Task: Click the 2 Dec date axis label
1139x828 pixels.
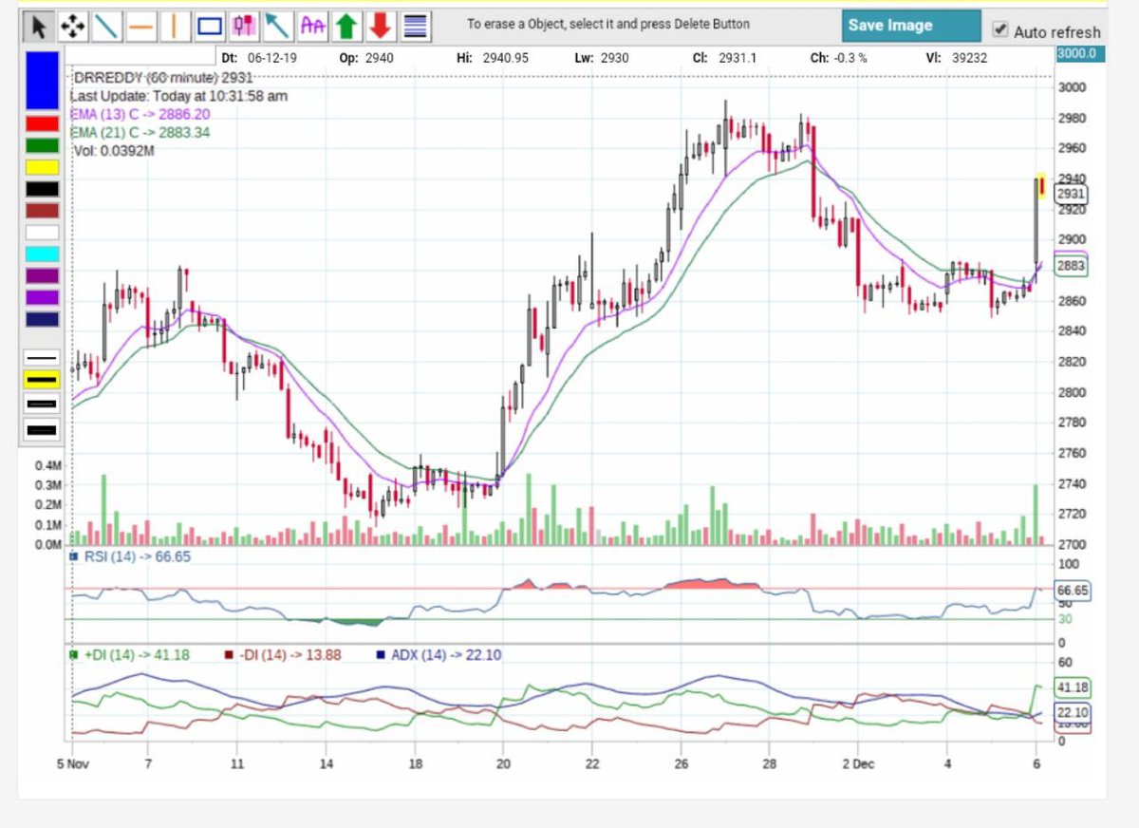Action: [857, 762]
